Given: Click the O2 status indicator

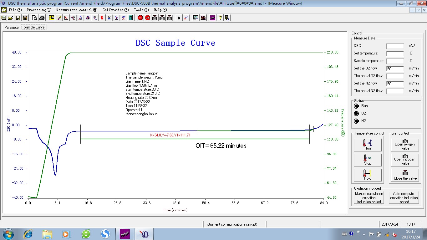Looking at the screenshot, I should 356,114.
